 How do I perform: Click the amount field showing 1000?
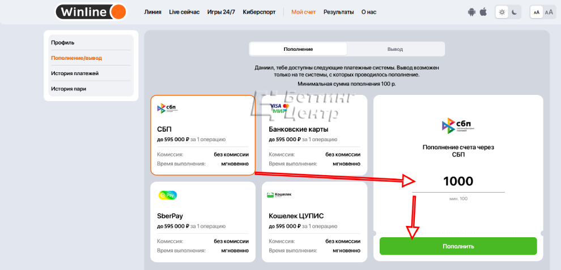pos(458,181)
